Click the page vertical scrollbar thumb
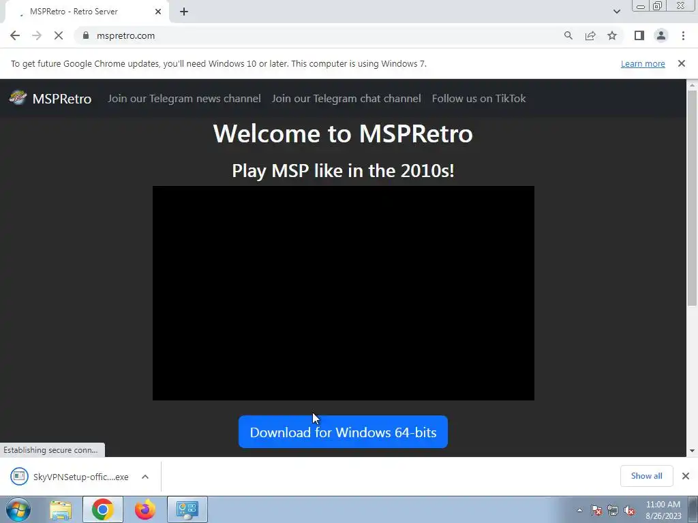This screenshot has height=523, width=698. click(692, 198)
